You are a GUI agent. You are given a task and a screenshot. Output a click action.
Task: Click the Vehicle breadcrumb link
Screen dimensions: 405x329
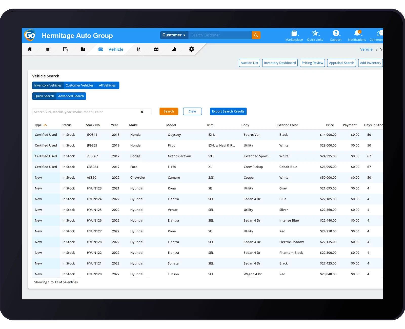(x=366, y=49)
